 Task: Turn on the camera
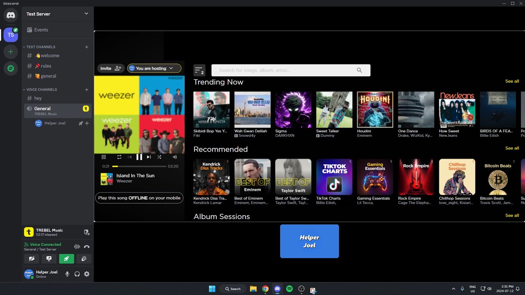[x=32, y=259]
